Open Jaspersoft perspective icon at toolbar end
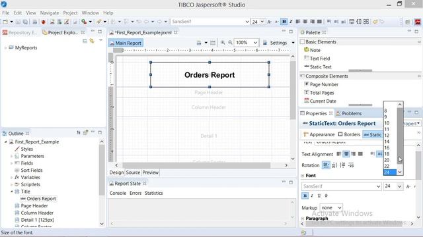The image size is (423, 237). coord(417,22)
